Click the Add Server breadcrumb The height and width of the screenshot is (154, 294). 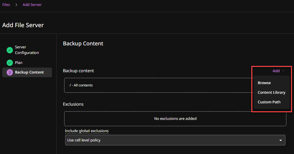(x=32, y=5)
